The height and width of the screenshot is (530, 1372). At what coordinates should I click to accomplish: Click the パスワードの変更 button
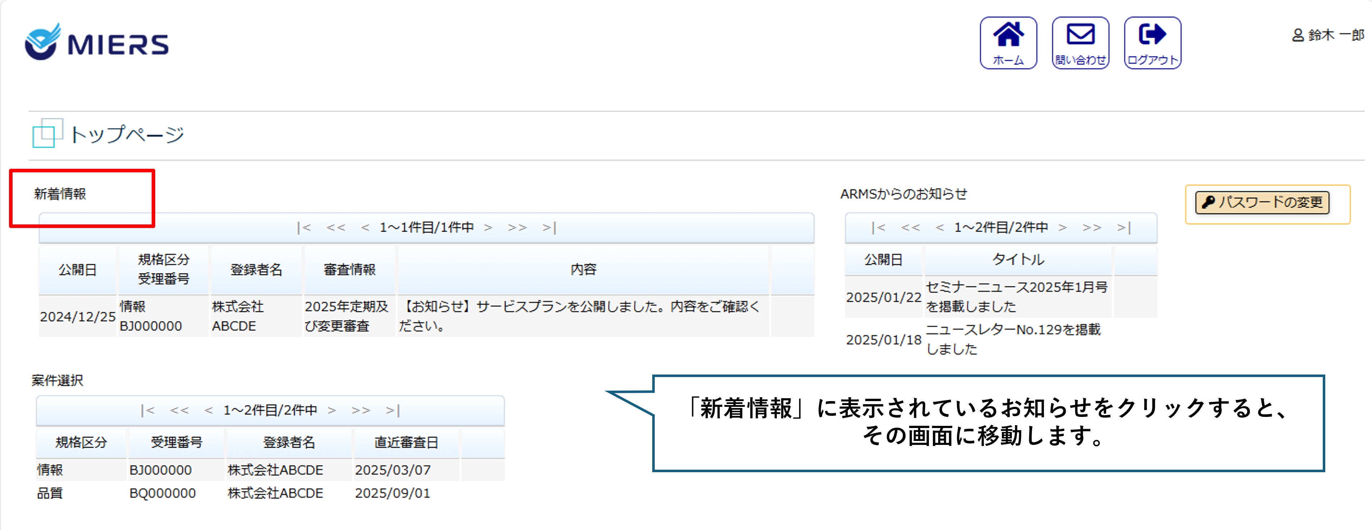pyautogui.click(x=1262, y=202)
